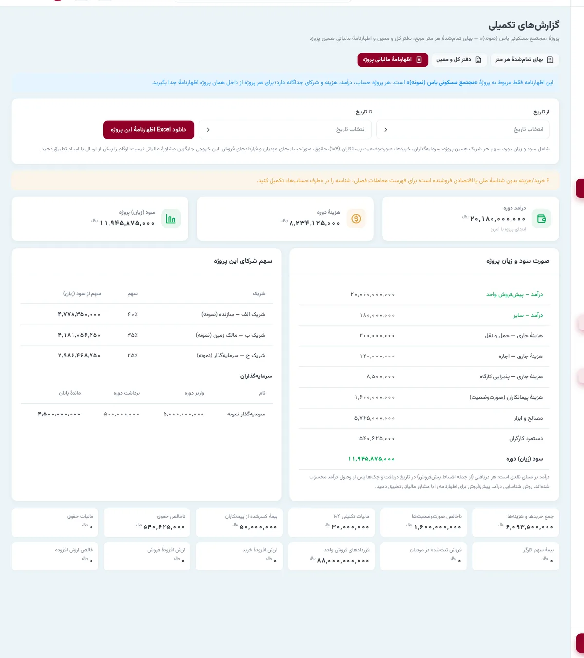Screen dimensions: 584x658
Task: Click the green row 'درآمد — سایر'
Action: (x=424, y=315)
